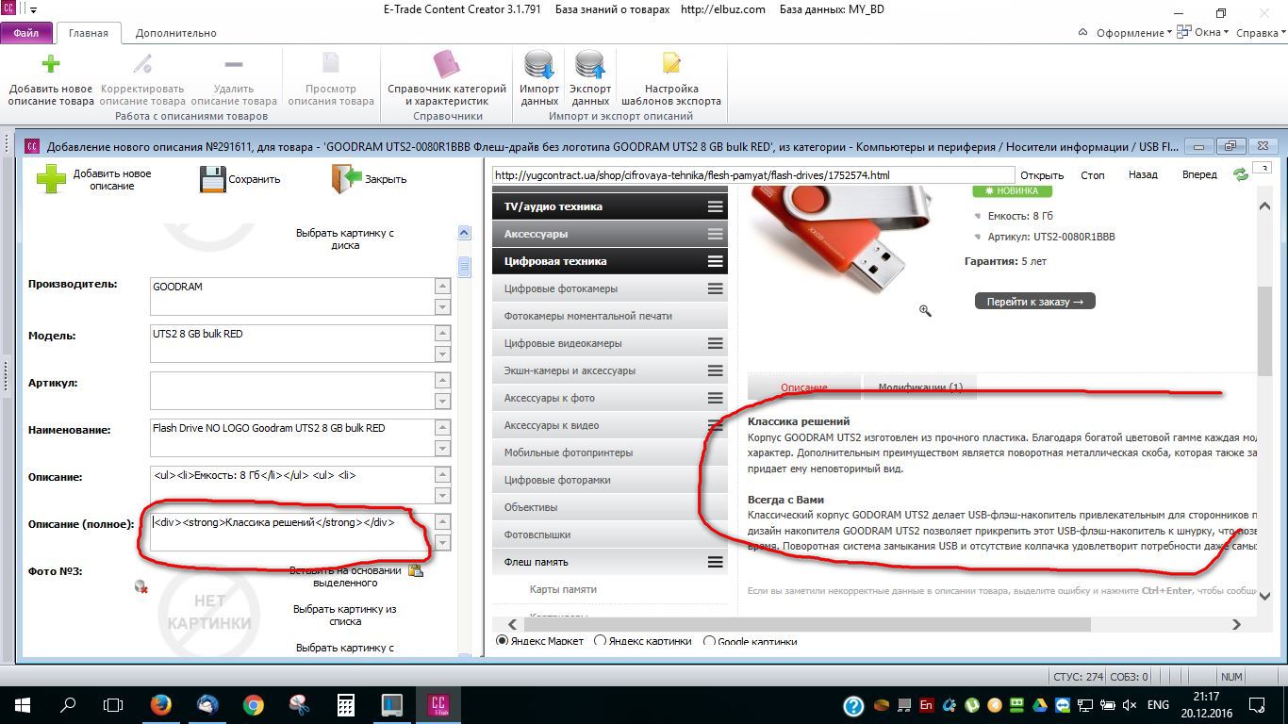Viewport: 1288px width, 724px height.
Task: Click the Export data icon
Action: 590,65
